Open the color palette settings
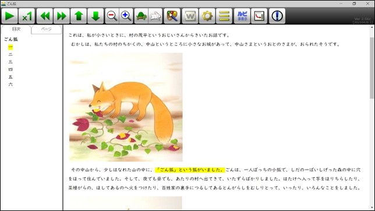This screenshot has height=211, width=375. [172, 16]
